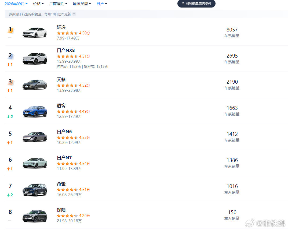Screen dimensions: 288x230
Task: Select the 8057 sales figure for 轩逸
Action: 232,30
